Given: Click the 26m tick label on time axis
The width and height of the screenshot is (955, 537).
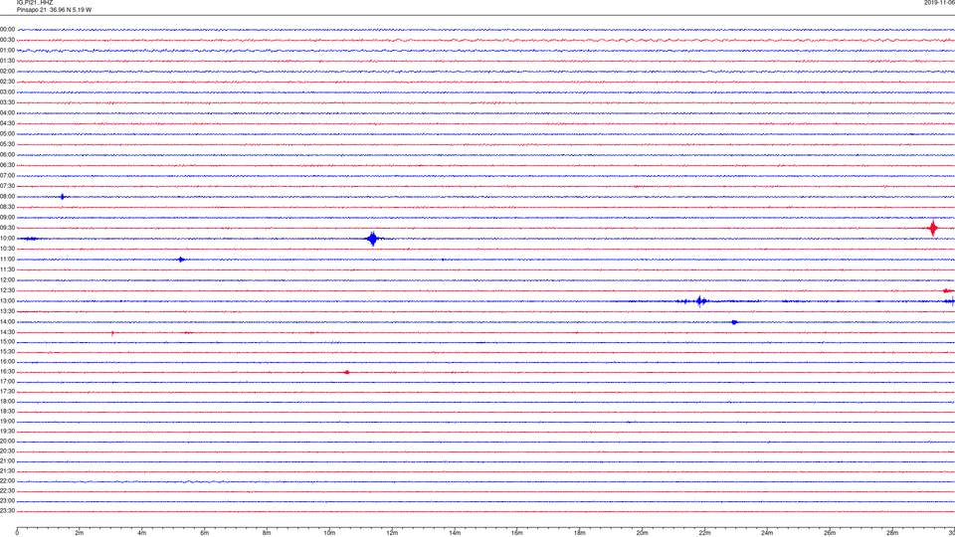Looking at the screenshot, I should click(x=830, y=533).
